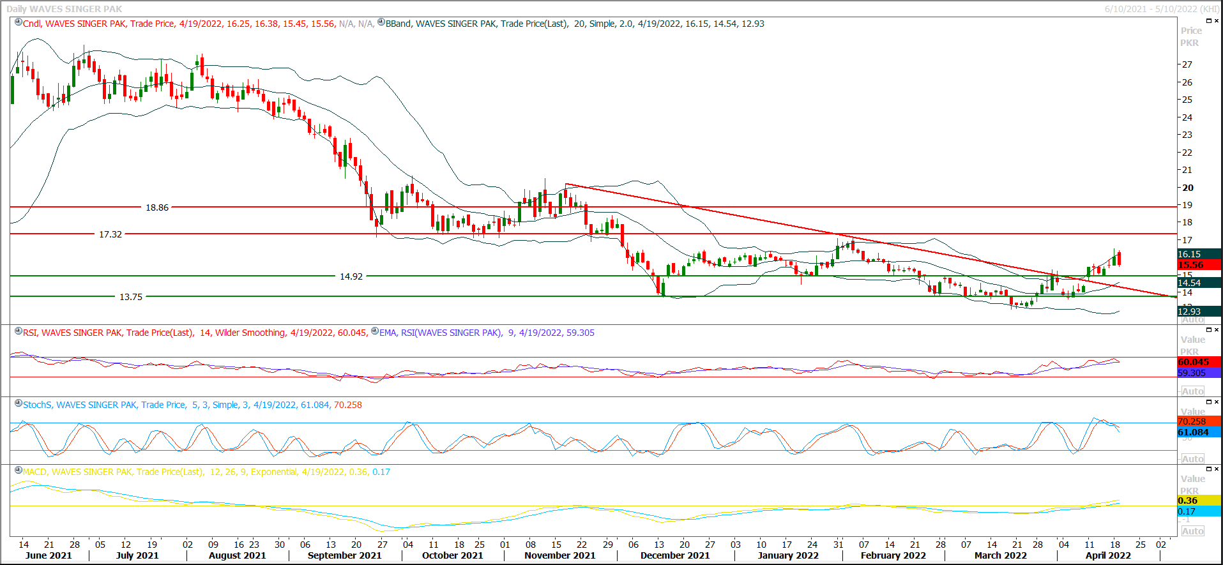Image resolution: width=1223 pixels, height=565 pixels.
Task: Click the cyan 0.17 MACD signal value tag
Action: pos(1199,511)
